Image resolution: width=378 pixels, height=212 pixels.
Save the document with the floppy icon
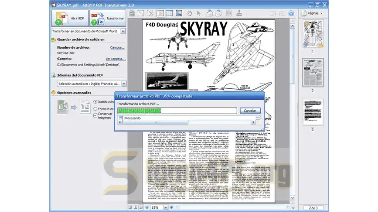click(x=132, y=14)
